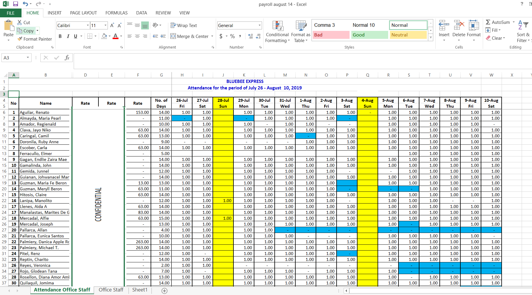Redo the last undone action

click(38, 4)
